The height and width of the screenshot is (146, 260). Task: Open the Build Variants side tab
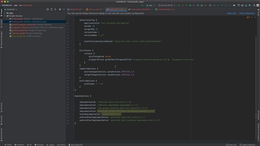click(x=2, y=134)
